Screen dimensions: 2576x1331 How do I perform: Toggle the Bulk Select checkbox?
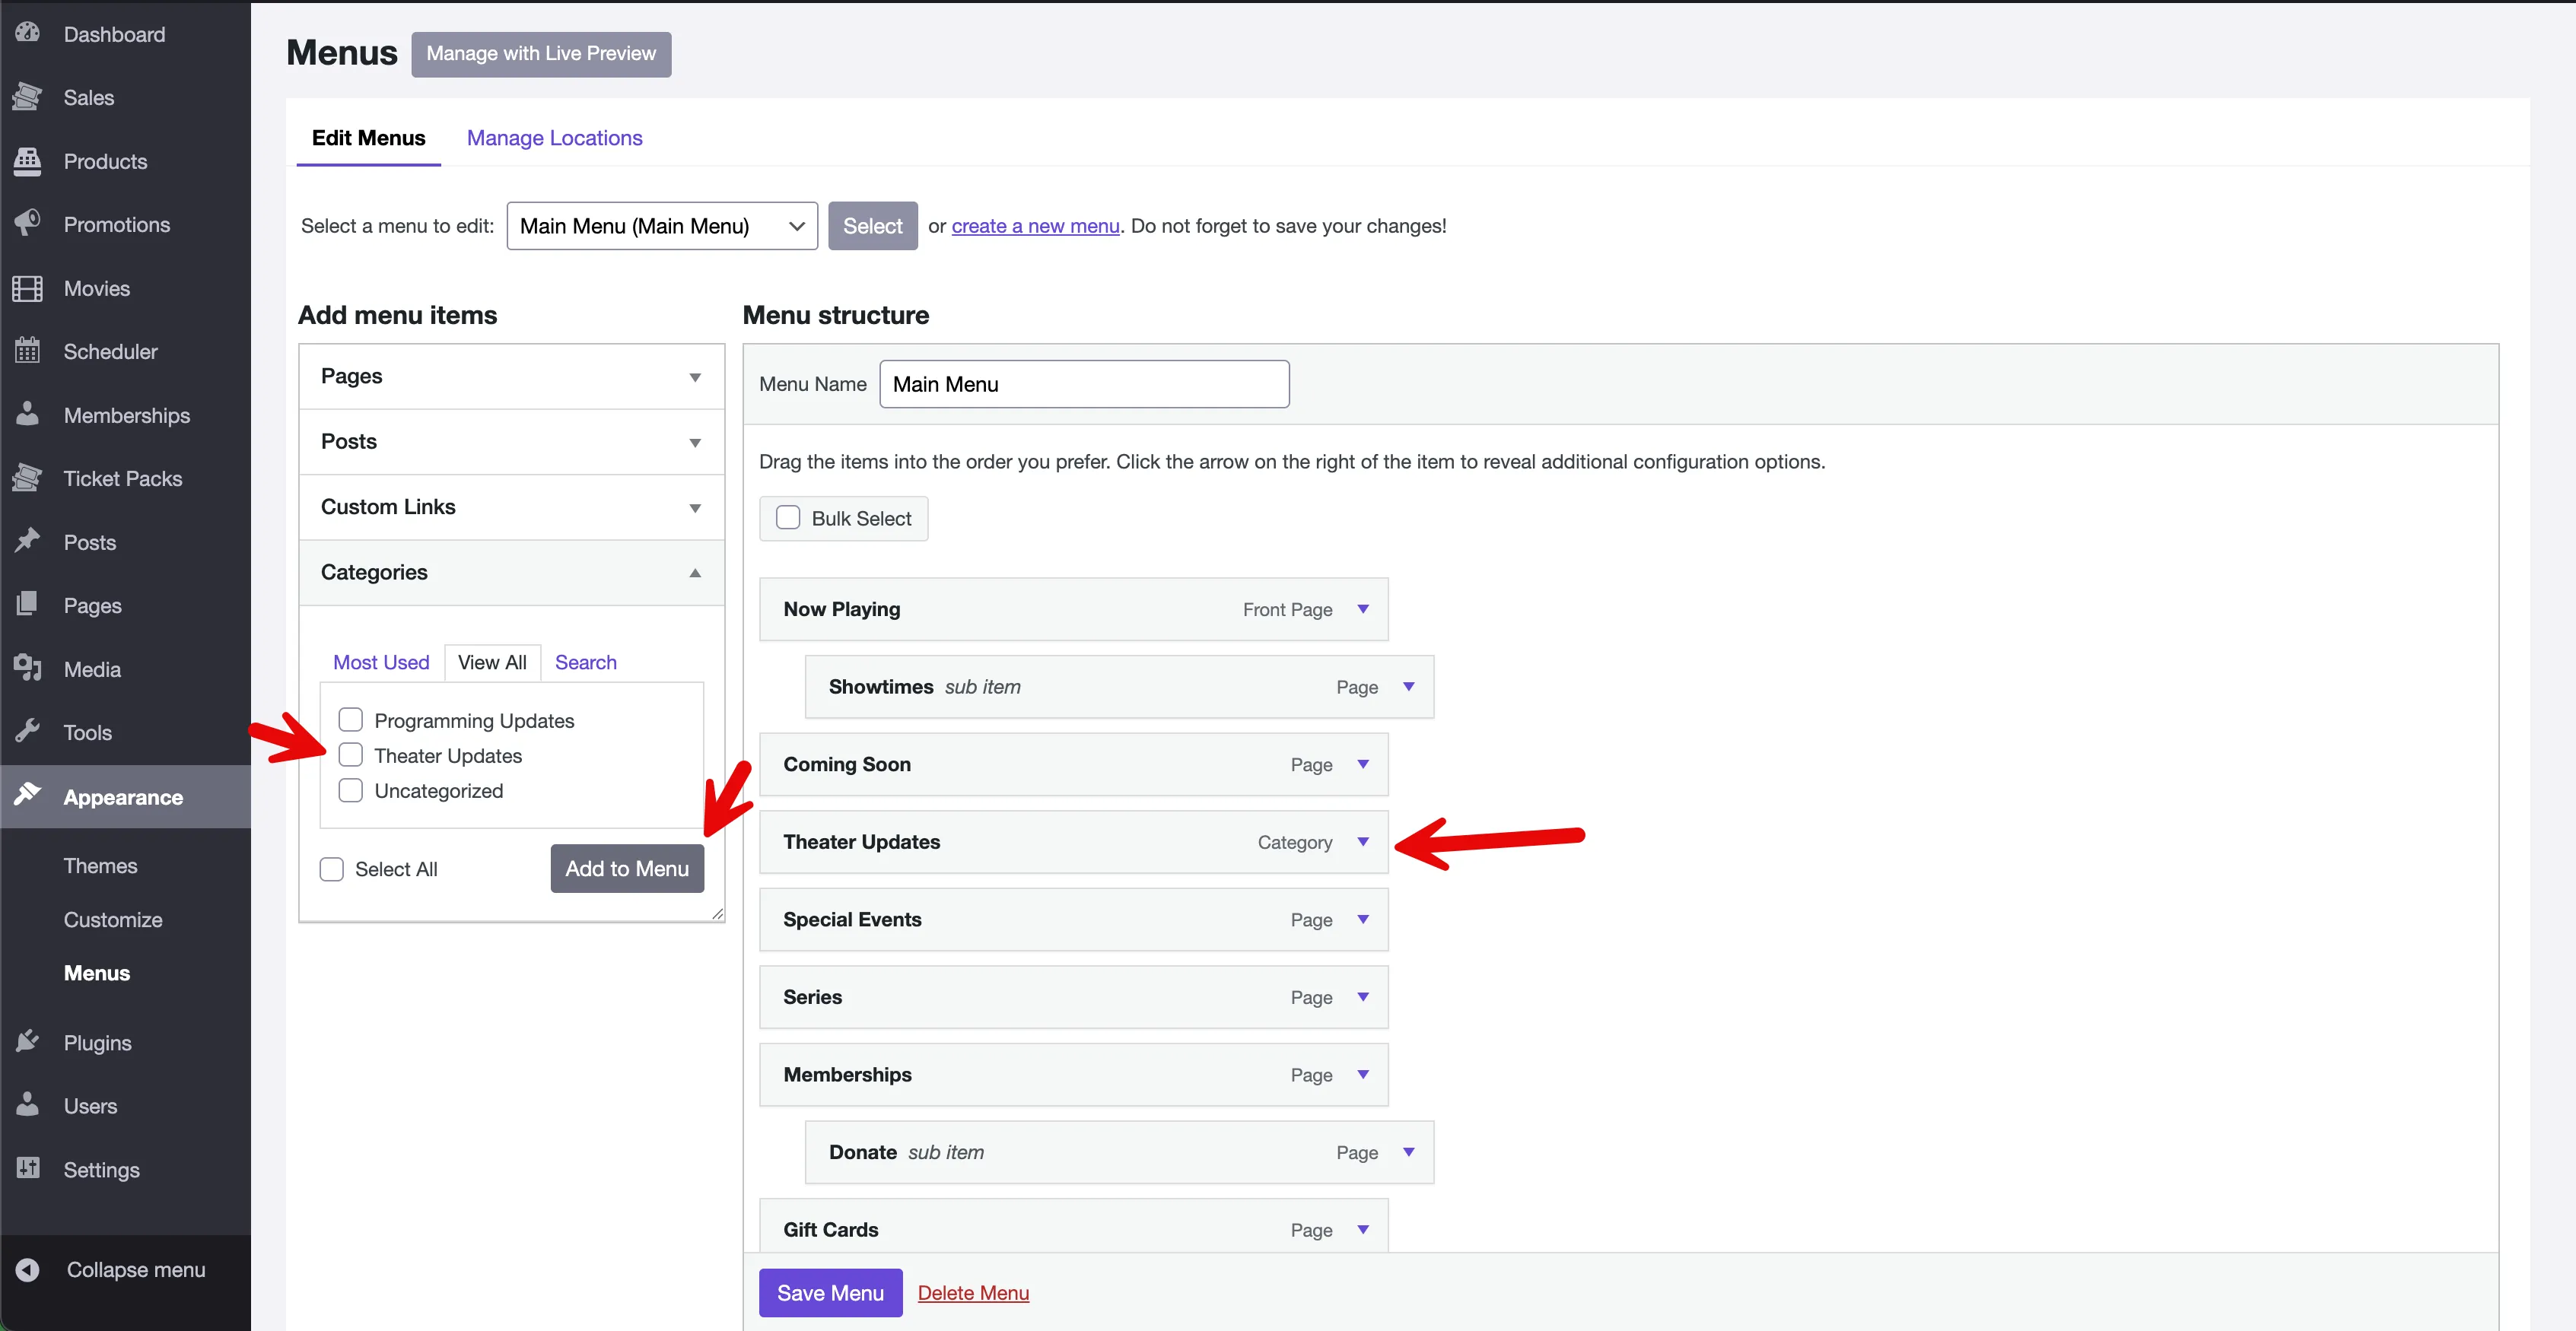tap(788, 518)
